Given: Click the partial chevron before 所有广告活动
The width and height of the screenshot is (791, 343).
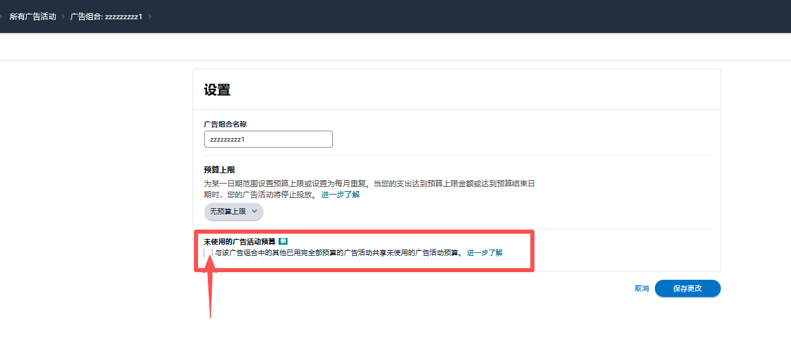Looking at the screenshot, I should click(2, 16).
